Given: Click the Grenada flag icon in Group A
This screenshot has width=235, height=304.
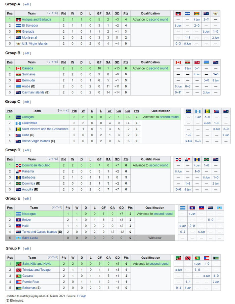Looking at the screenshot, I should [x=19, y=31].
